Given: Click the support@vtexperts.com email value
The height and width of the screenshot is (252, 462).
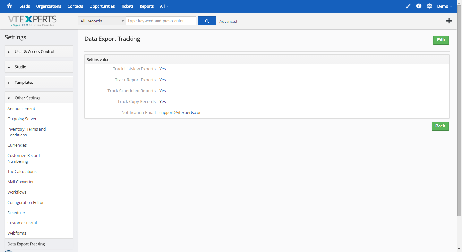Looking at the screenshot, I should coord(181,112).
